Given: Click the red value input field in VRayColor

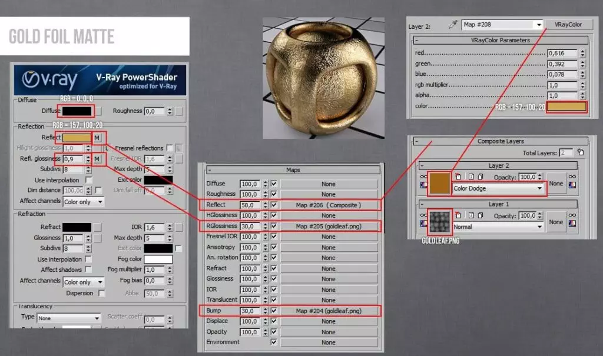Looking at the screenshot, I should point(561,54).
